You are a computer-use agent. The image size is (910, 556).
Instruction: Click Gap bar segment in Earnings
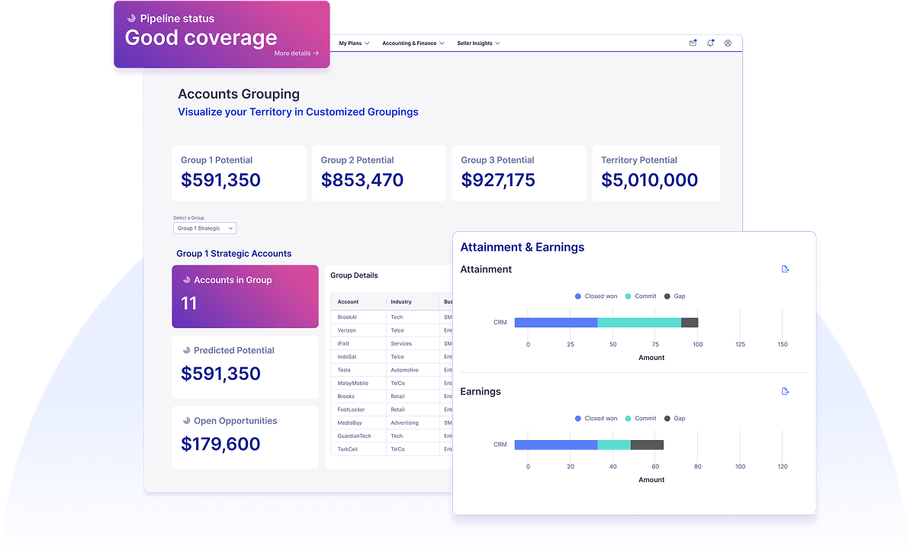tap(647, 445)
